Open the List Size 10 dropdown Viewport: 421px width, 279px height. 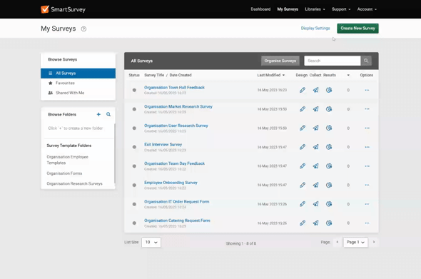point(151,242)
